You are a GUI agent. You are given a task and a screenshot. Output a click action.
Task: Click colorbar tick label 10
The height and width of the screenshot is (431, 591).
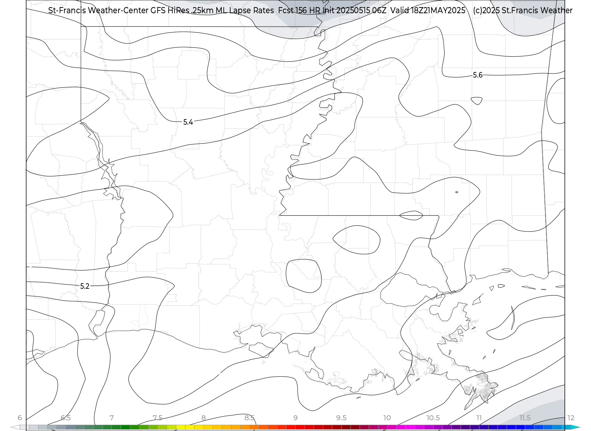387,418
